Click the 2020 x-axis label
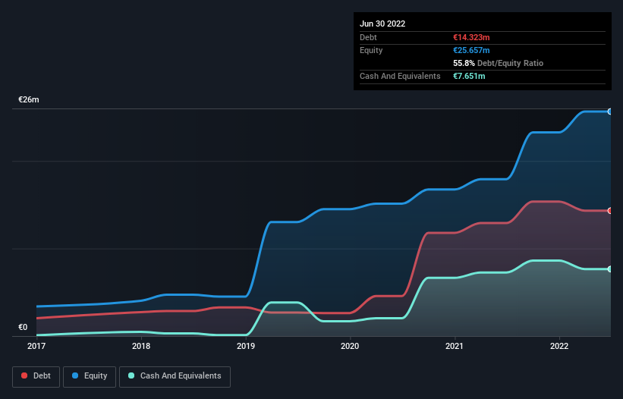The image size is (623, 399). coord(350,346)
